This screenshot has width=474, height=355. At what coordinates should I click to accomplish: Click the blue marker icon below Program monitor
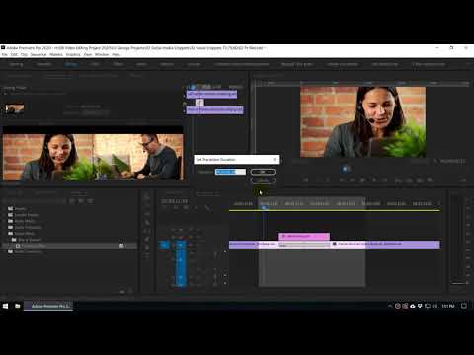(x=345, y=169)
